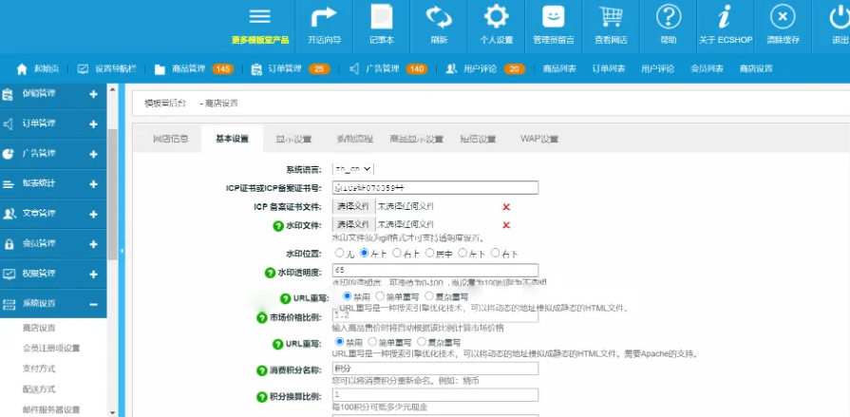Expand sidebar 订单管理 with its plus sign

coord(93,124)
